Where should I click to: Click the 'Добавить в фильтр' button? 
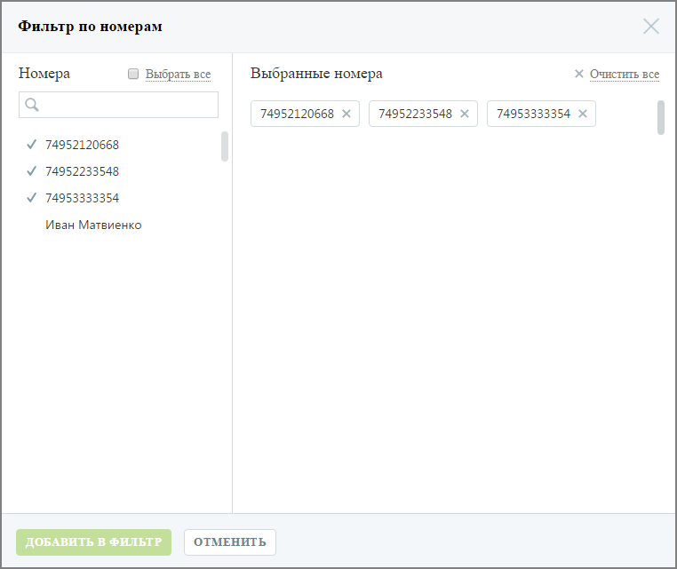coord(93,542)
